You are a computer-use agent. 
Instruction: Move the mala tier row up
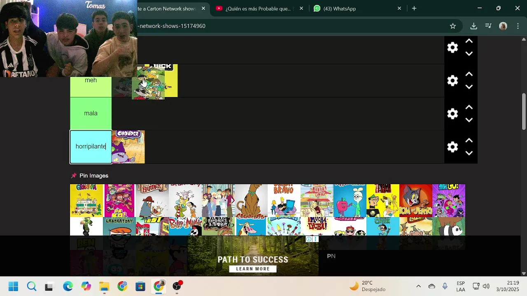coord(469,108)
